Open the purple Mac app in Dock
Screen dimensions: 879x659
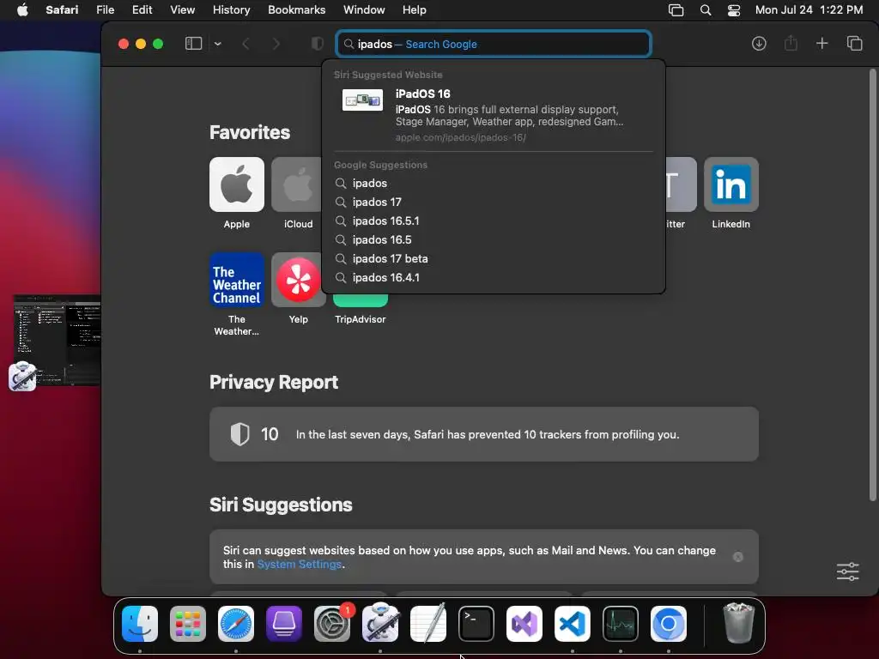point(283,624)
